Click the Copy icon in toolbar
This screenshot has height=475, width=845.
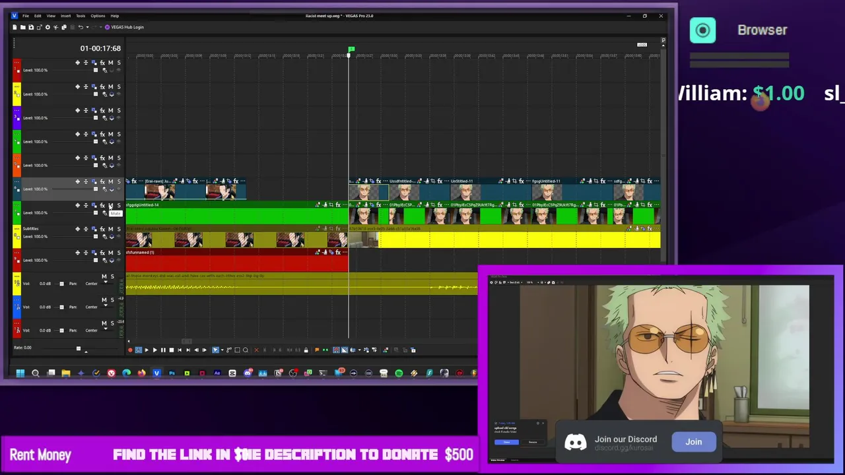pyautogui.click(x=64, y=27)
